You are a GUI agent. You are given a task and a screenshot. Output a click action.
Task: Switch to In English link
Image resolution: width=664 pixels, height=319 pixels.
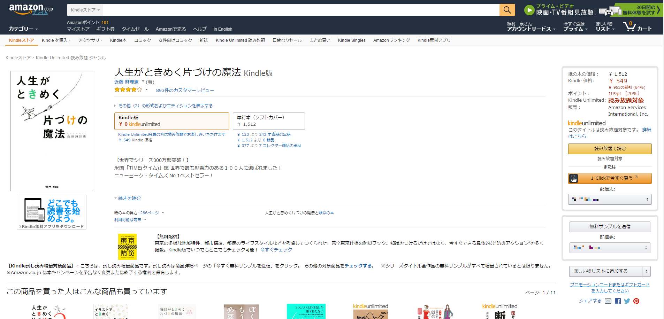pos(223,29)
